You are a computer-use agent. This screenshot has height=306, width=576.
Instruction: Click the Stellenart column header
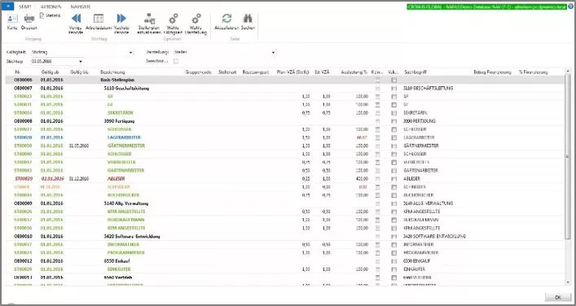tap(227, 72)
